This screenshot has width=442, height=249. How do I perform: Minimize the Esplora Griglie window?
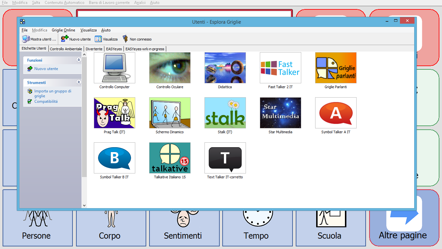click(387, 21)
